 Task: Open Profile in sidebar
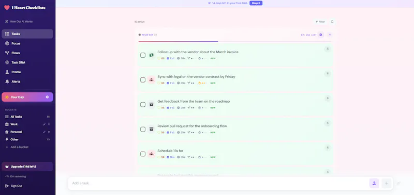tap(27, 72)
